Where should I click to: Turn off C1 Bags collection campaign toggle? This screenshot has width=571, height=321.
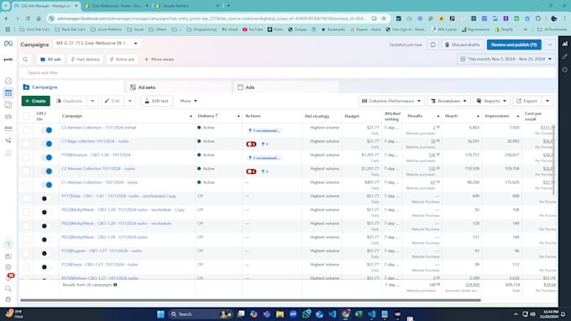[x=47, y=144]
